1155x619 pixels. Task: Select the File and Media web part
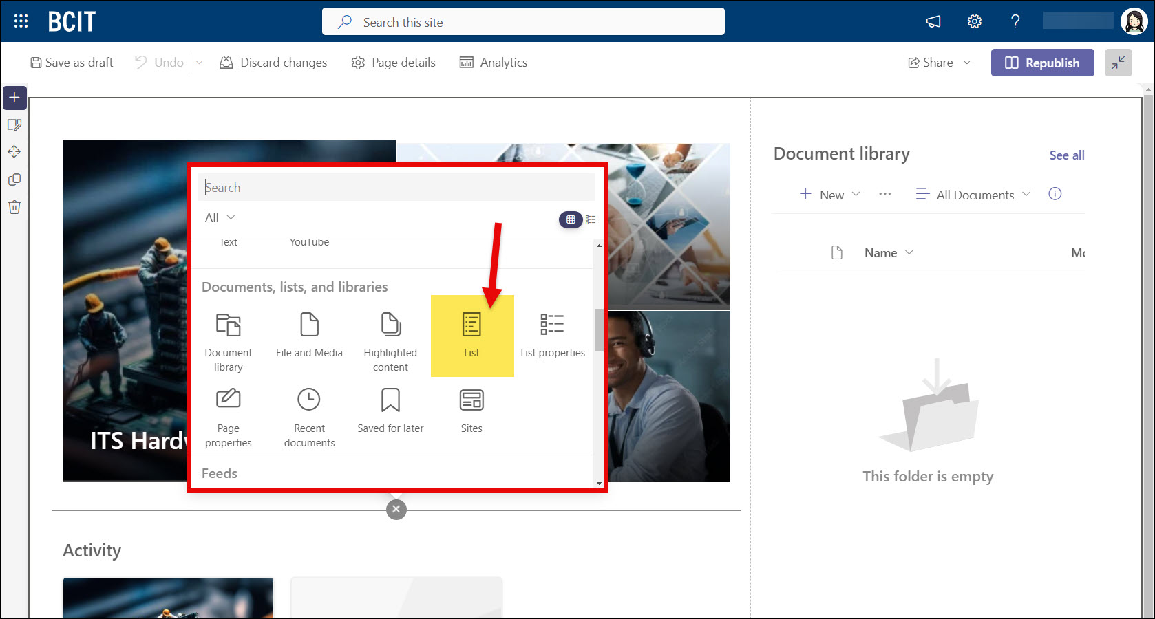click(x=309, y=336)
